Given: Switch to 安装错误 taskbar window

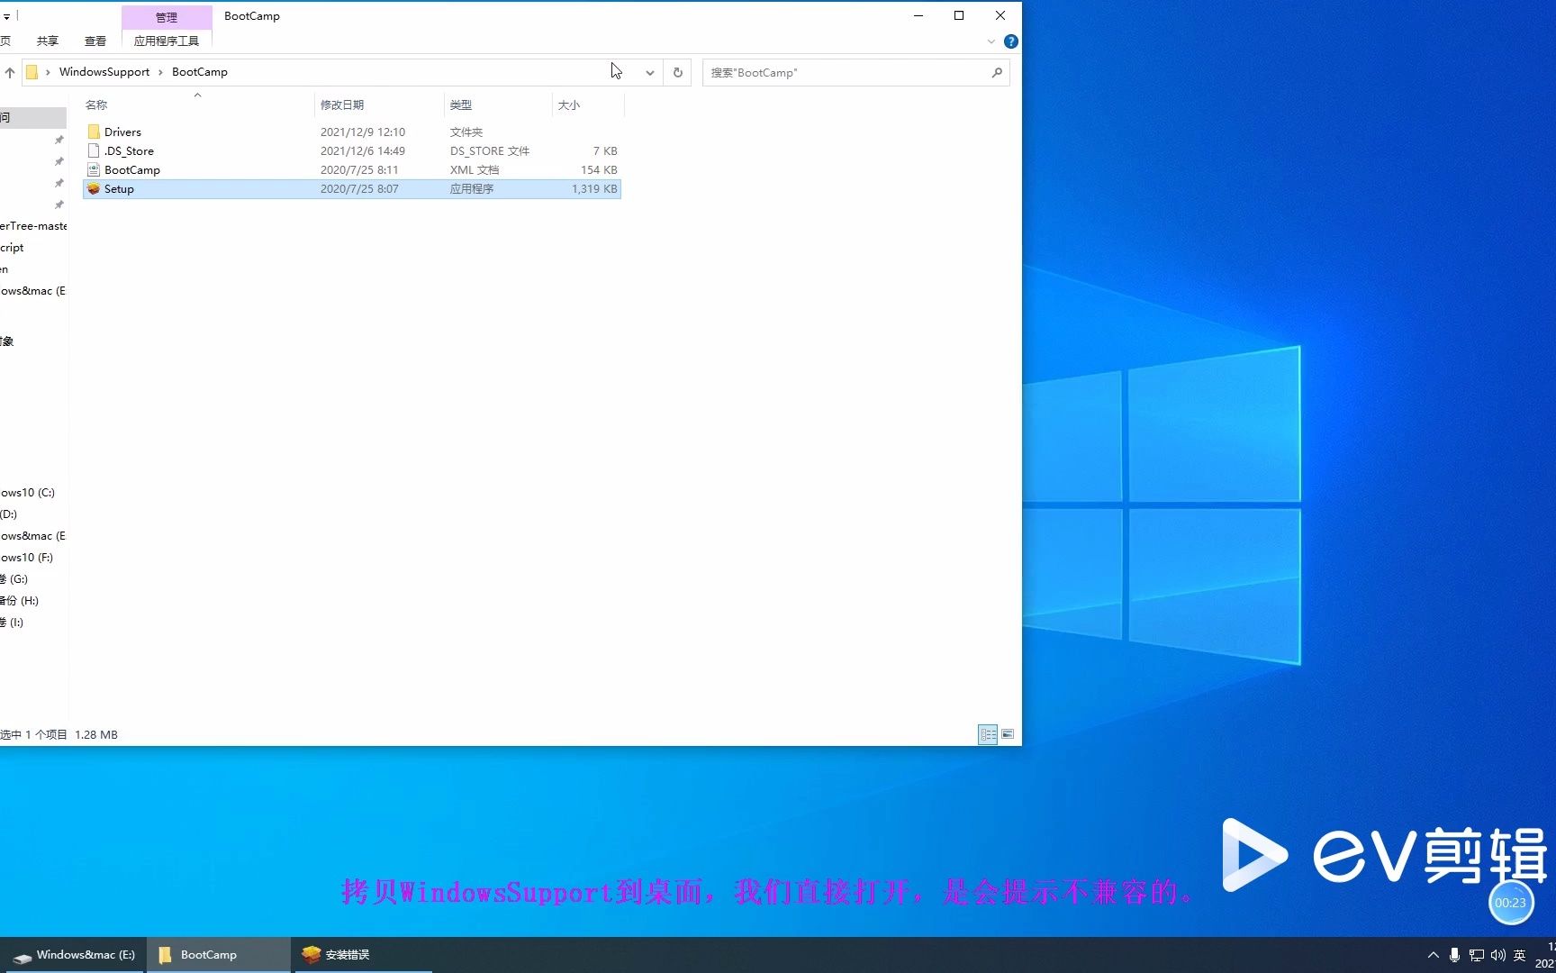Looking at the screenshot, I should (362, 955).
